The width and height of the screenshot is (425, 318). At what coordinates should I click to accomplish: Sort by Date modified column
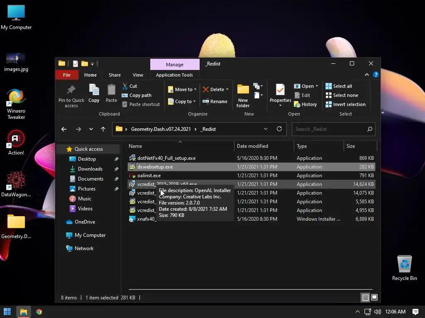point(264,146)
